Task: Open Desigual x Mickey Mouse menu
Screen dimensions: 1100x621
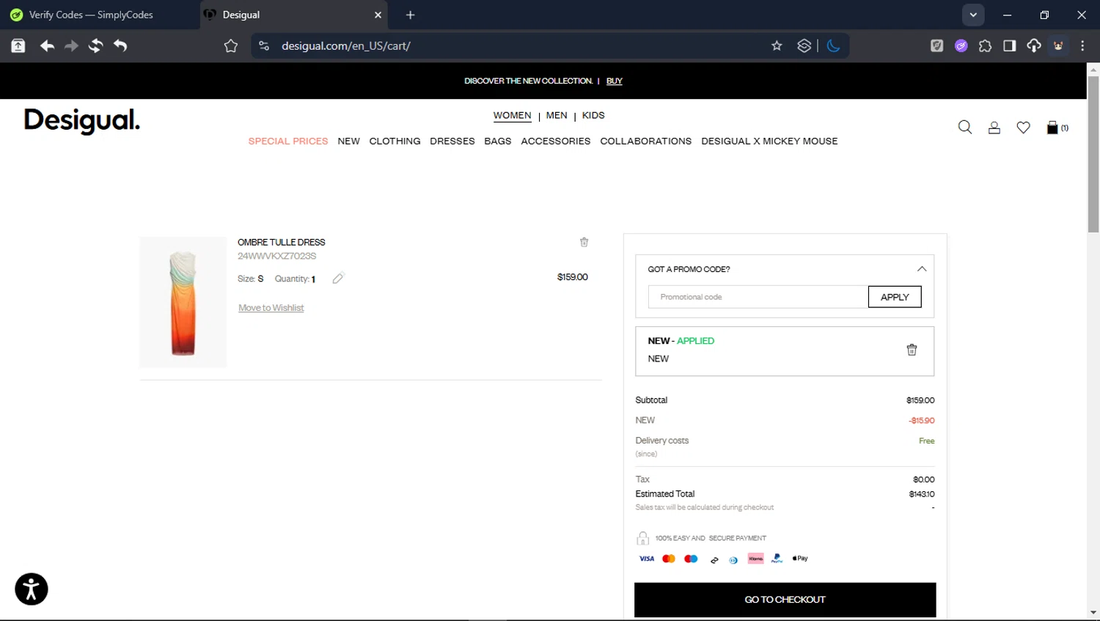Action: click(x=769, y=141)
